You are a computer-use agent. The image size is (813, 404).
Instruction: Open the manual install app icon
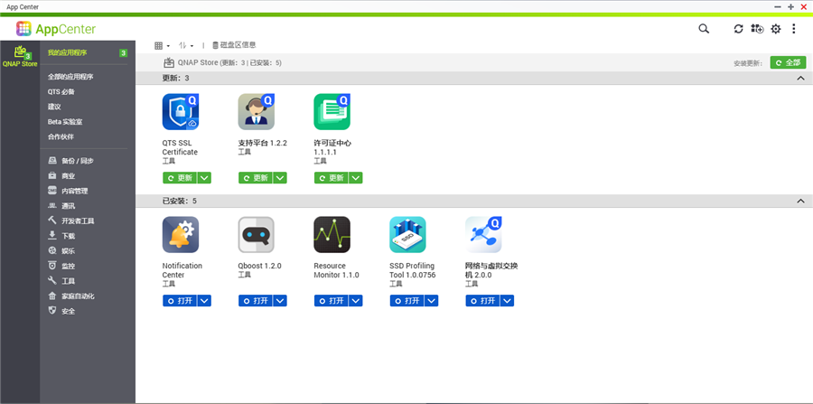point(757,29)
